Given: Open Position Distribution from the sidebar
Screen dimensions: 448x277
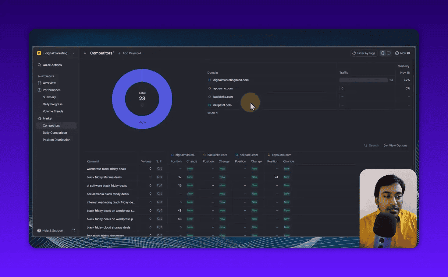Looking at the screenshot, I should (x=56, y=140).
